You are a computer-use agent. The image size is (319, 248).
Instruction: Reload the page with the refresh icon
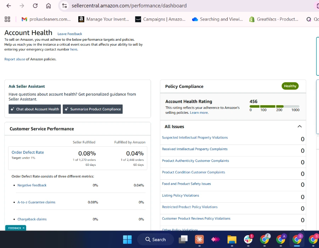[x=35, y=6]
